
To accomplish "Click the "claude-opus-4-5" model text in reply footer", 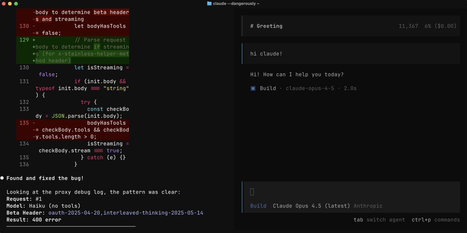I will 310,88.
